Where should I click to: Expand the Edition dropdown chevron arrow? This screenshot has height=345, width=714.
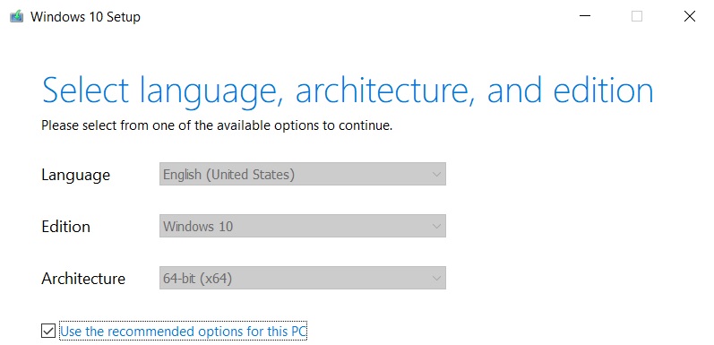(x=436, y=227)
